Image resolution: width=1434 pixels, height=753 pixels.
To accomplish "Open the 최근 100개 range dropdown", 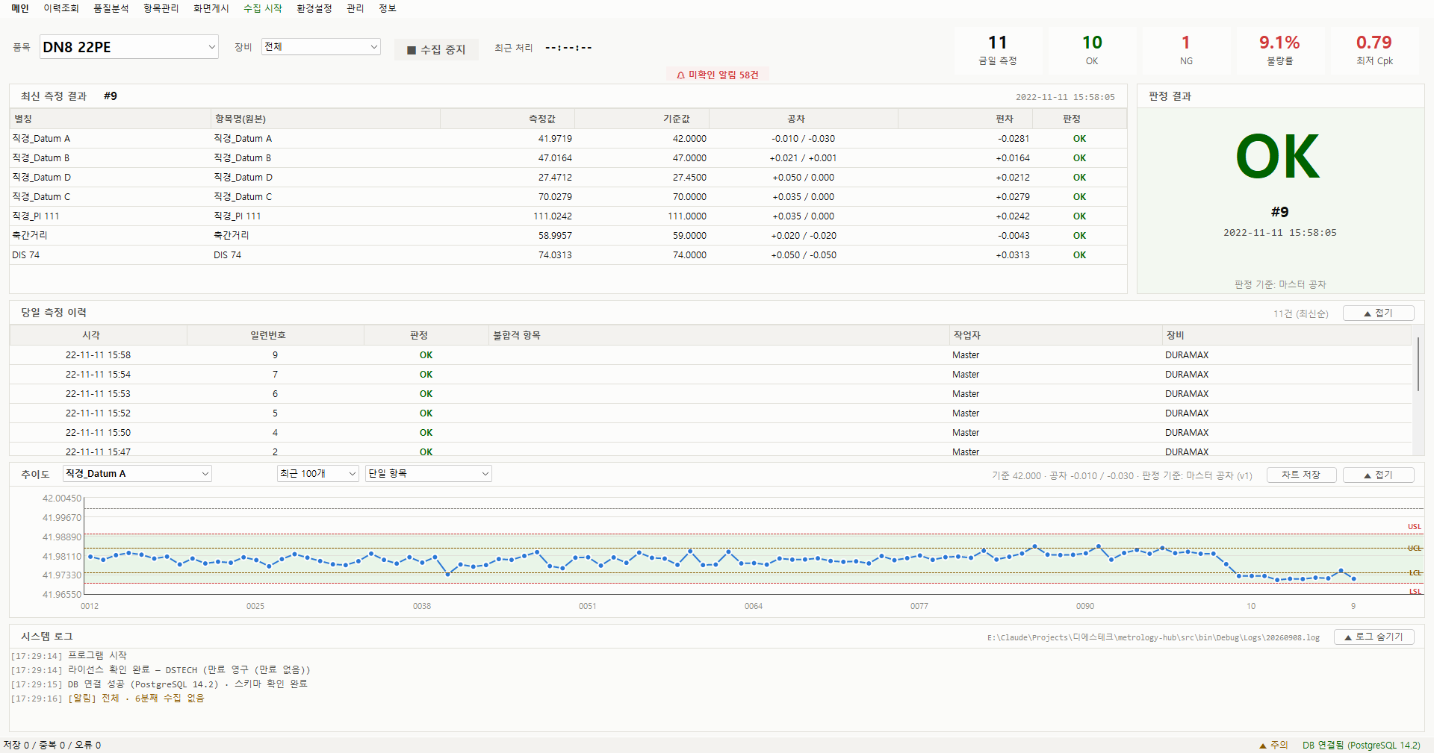I will pyautogui.click(x=318, y=474).
